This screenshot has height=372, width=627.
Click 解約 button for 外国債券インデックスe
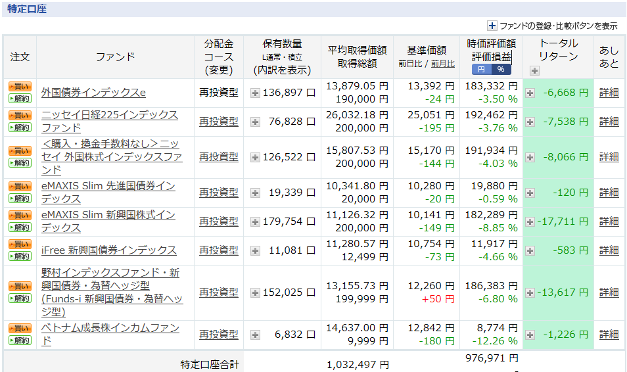click(20, 99)
